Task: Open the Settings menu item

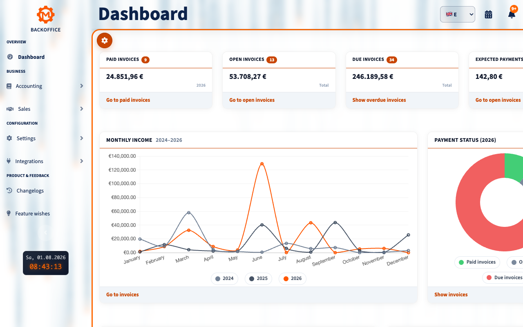Action: point(46,139)
